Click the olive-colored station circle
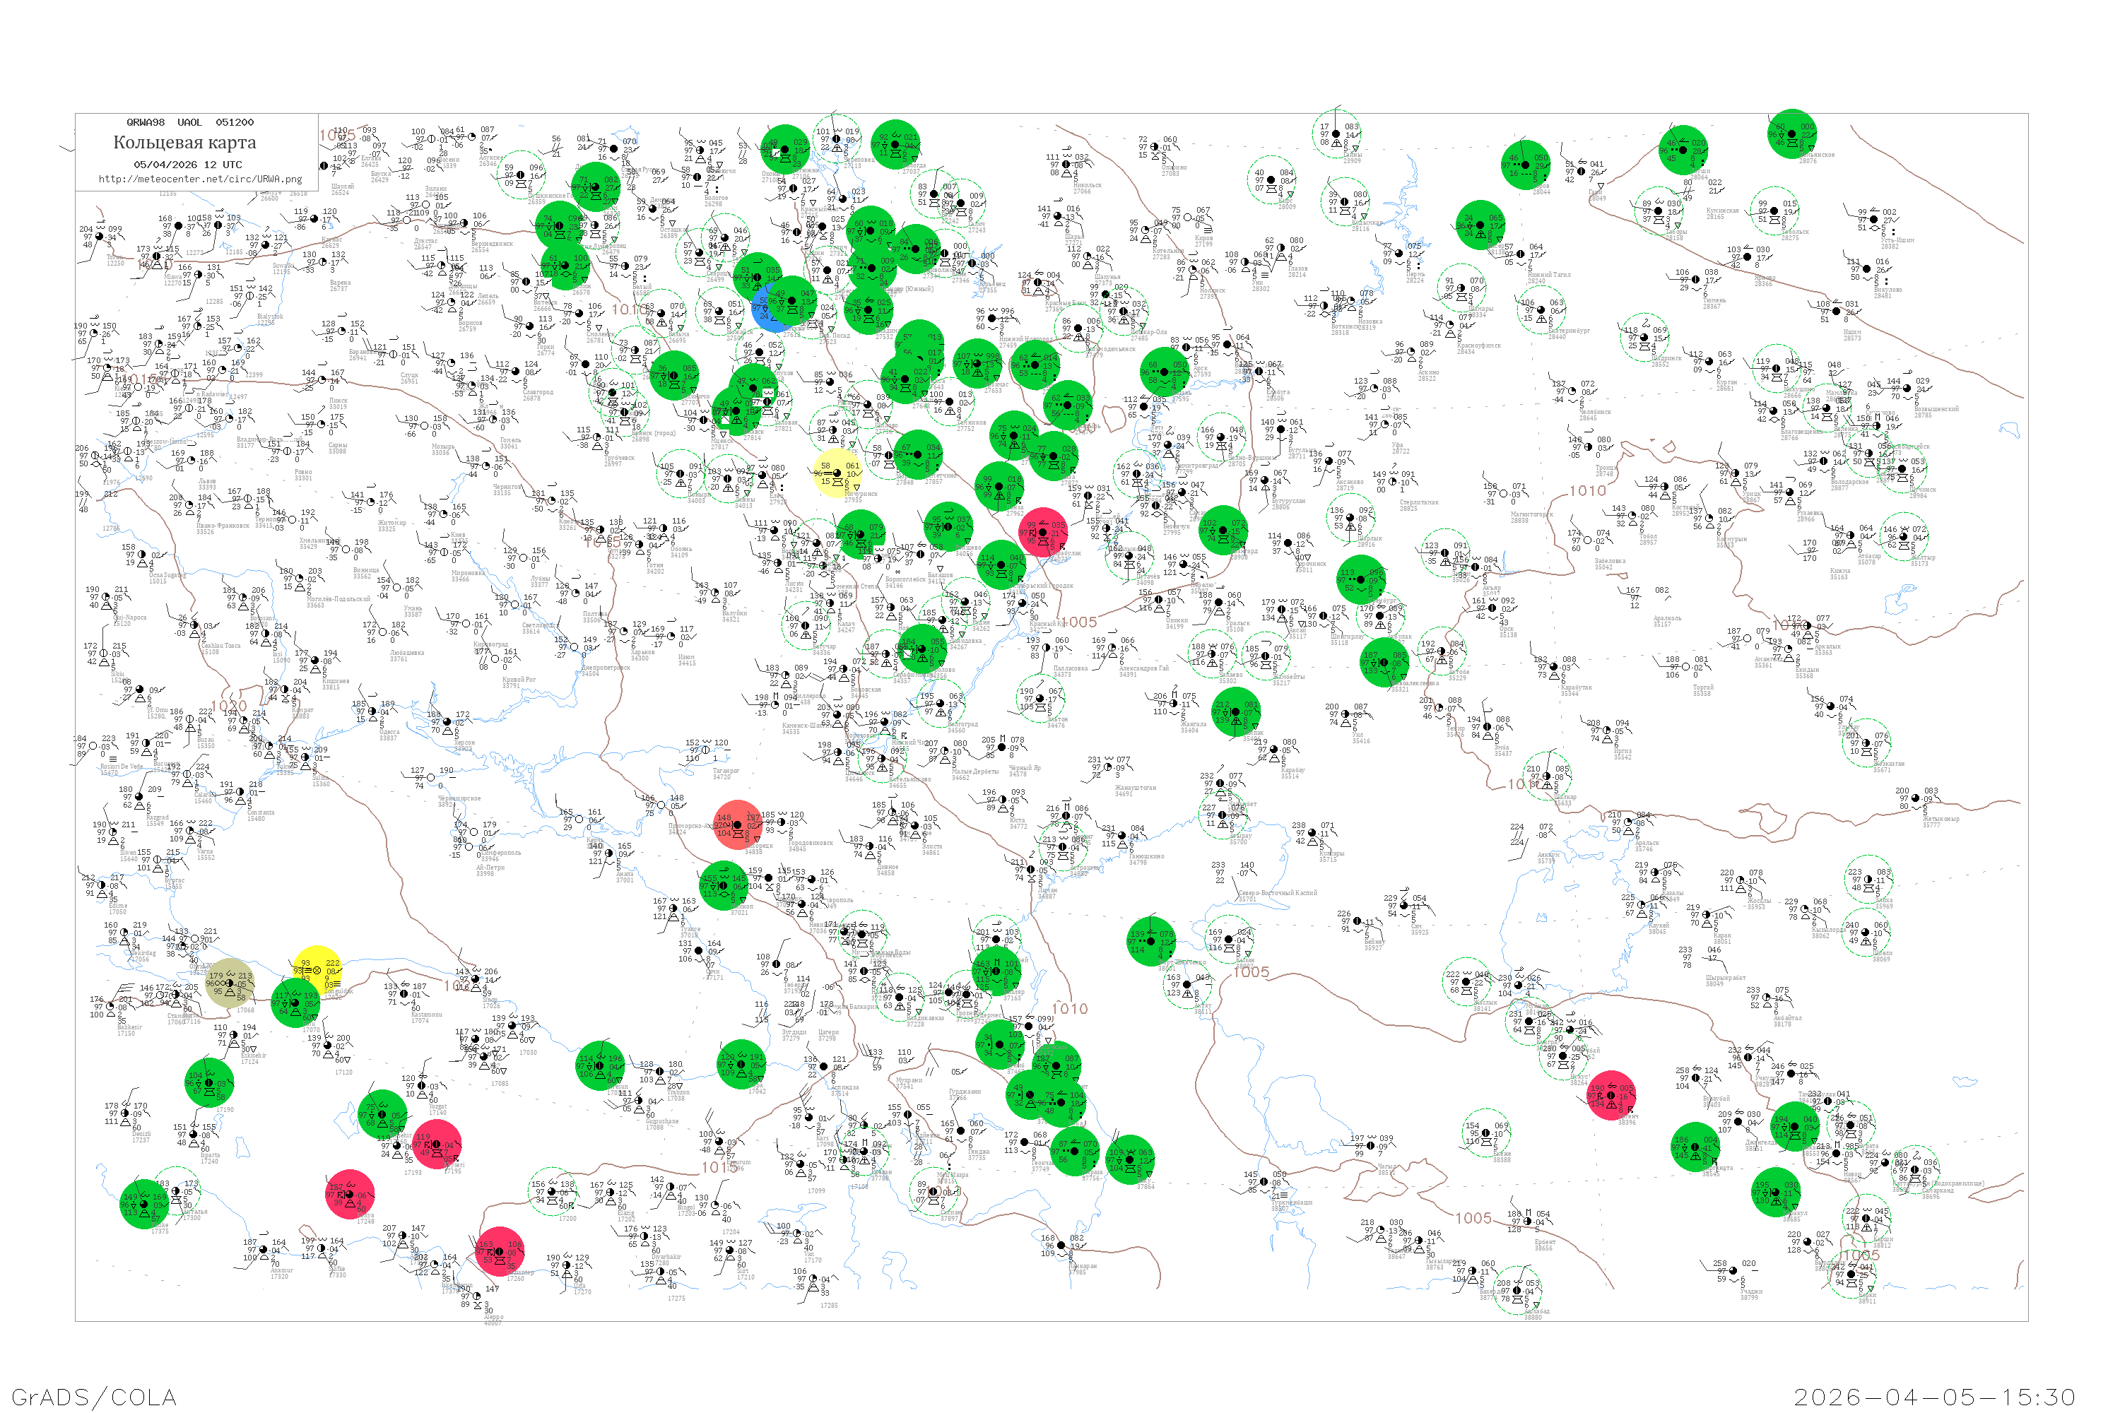This screenshot has width=2120, height=1413. [229, 983]
